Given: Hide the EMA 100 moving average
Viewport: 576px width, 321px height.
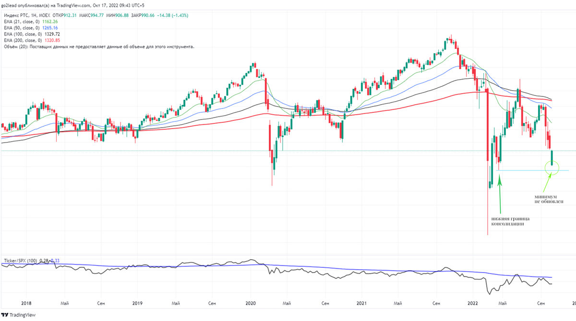Looking at the screenshot, I should 23,34.
